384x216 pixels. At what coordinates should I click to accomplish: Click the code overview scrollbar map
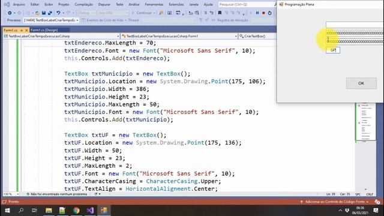[365, 122]
